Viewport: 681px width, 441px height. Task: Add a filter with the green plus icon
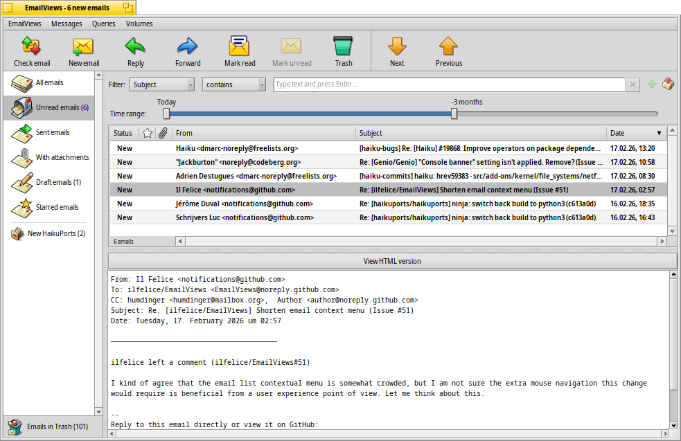pos(651,84)
